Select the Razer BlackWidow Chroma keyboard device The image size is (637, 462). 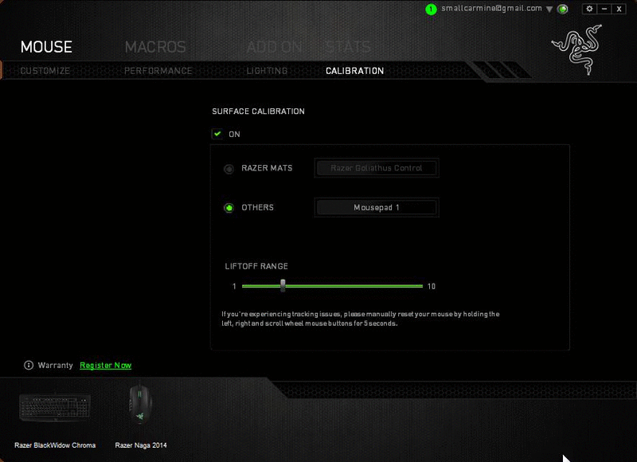tap(55, 408)
